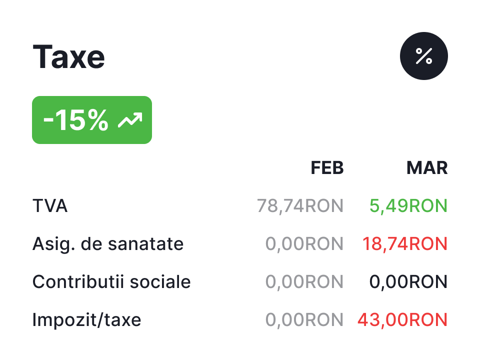
Task: Click the -15% percentage text
Action: (x=76, y=120)
